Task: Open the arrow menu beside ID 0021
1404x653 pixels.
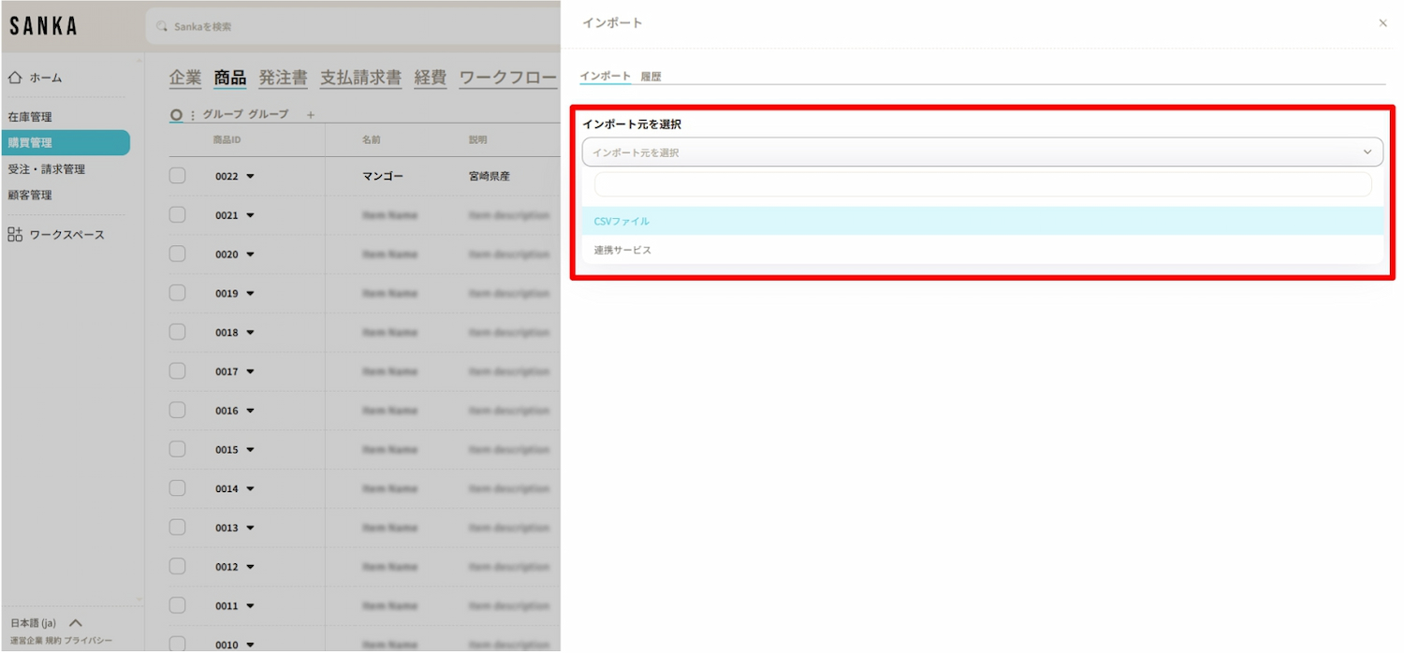Action: (x=250, y=215)
